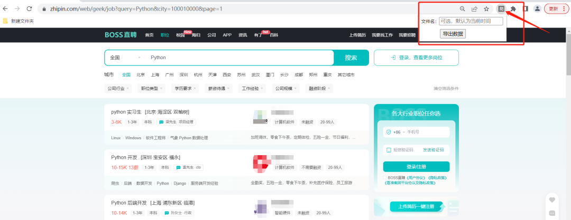Click 登录，查看更多岗位 button
Screen dimensions: 571x220
click(x=416, y=58)
